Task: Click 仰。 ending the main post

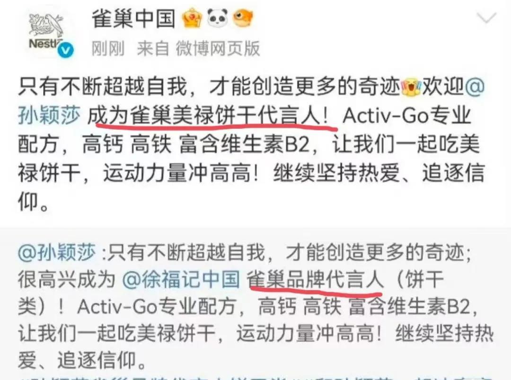Action: 34,202
